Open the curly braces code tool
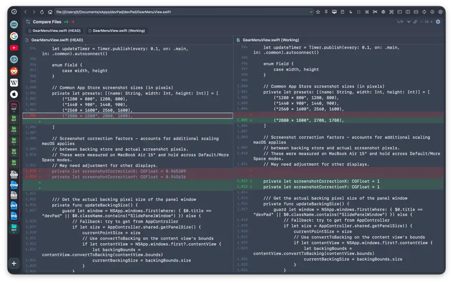Screen dimensions: 453x283 tap(359, 12)
